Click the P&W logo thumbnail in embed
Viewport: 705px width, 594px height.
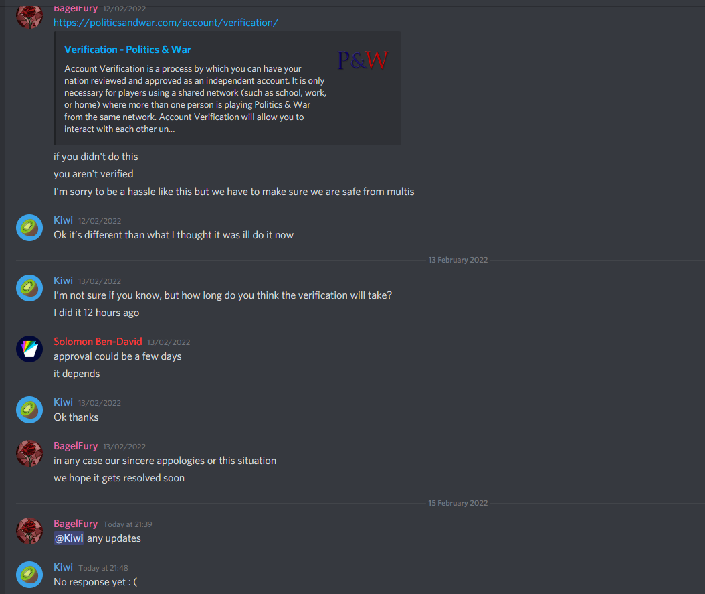pyautogui.click(x=363, y=60)
